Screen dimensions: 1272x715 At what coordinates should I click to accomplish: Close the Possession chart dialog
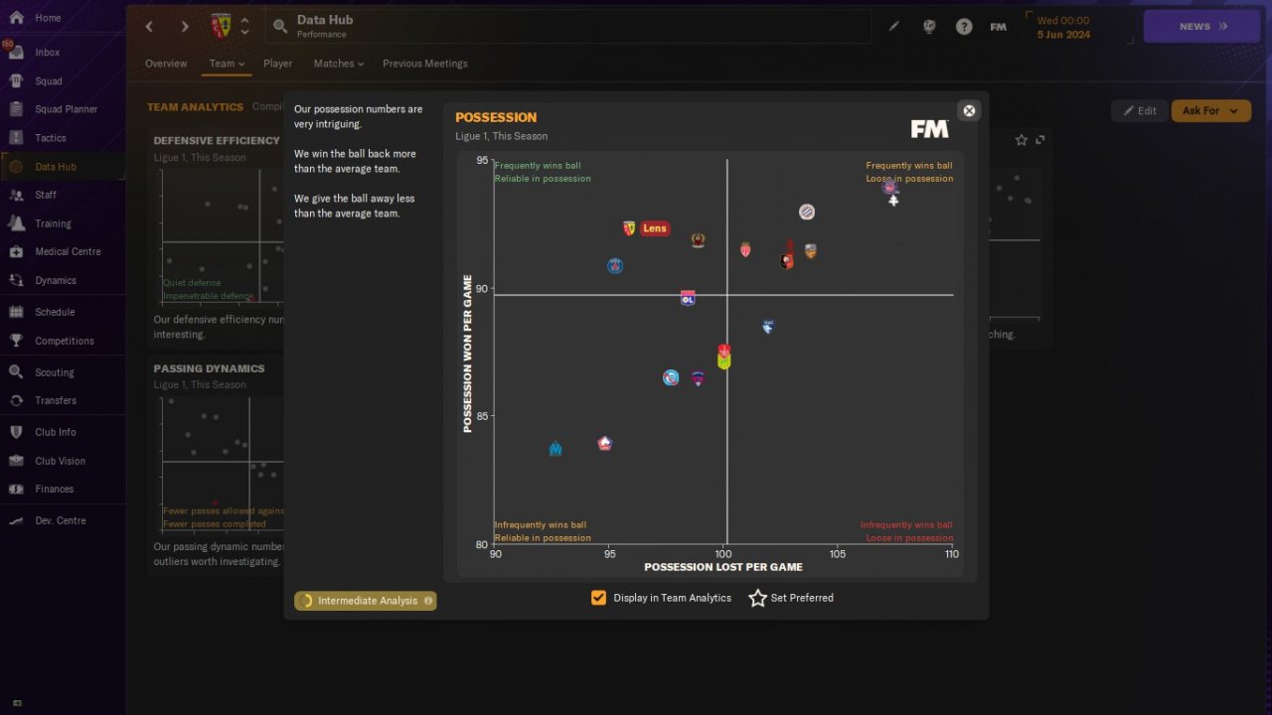point(969,110)
